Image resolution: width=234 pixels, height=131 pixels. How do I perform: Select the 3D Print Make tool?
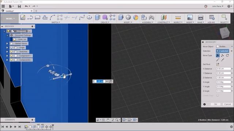click(201, 17)
